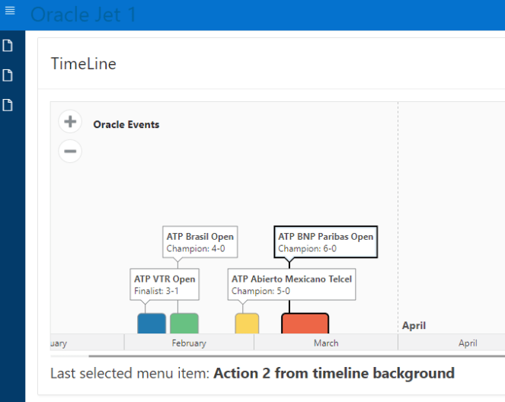Zoom out the timeline with minus button
Viewport: 505px width, 402px height.
pos(70,151)
